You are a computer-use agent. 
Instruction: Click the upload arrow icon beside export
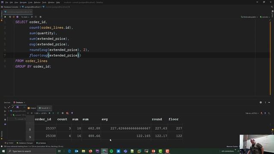pyautogui.click(x=265, y=113)
